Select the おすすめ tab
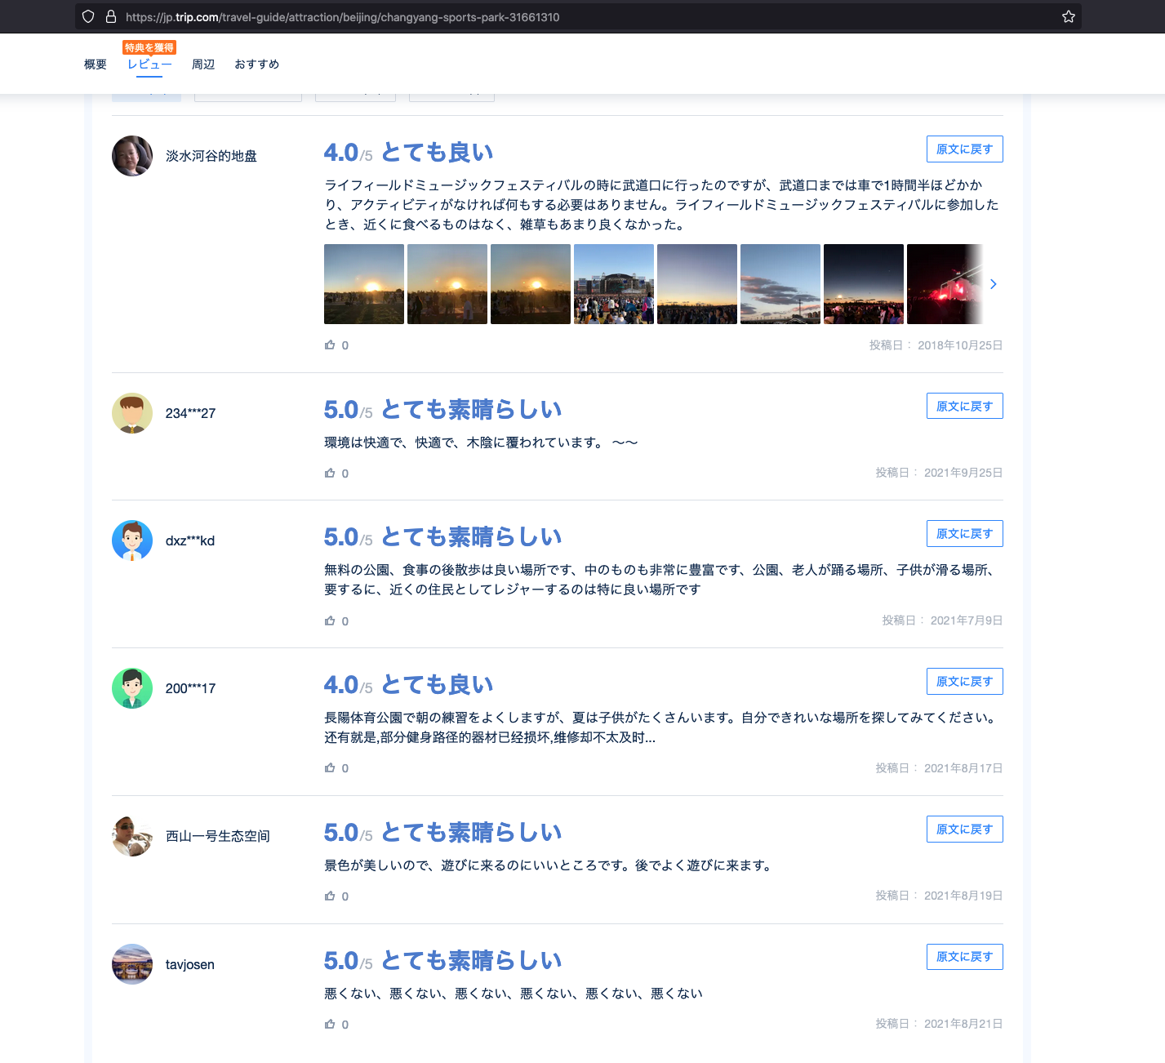Image resolution: width=1165 pixels, height=1063 pixels. (256, 64)
